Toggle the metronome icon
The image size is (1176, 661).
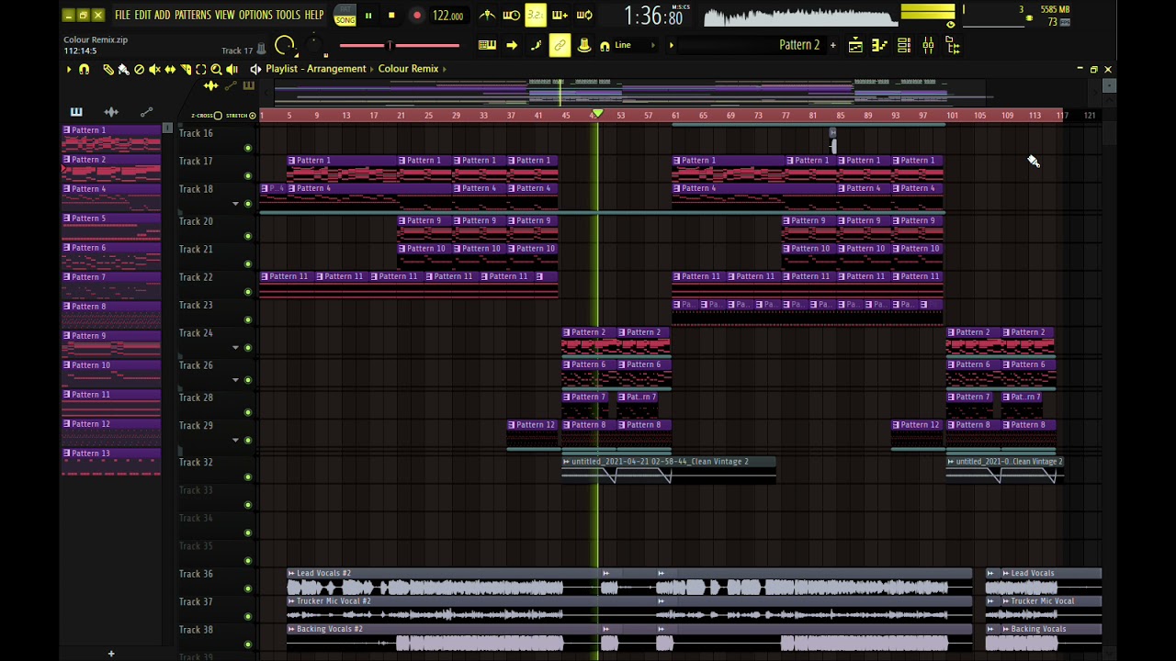coord(488,16)
